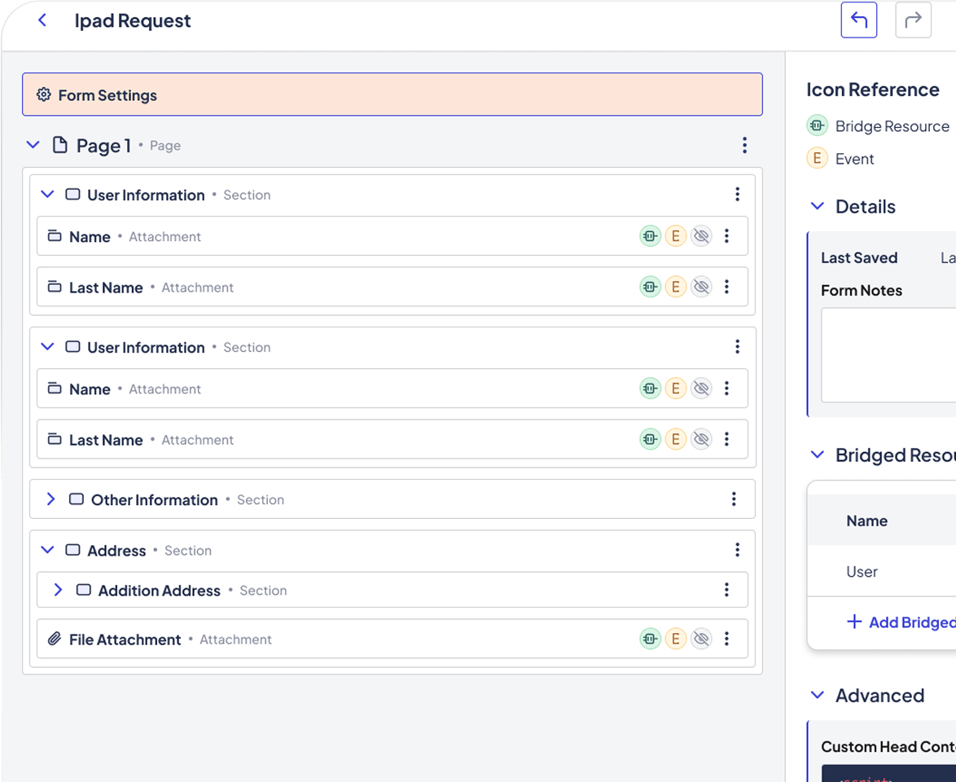The width and height of the screenshot is (956, 782).
Task: Open the kebab menu for Page 1
Action: click(x=744, y=145)
